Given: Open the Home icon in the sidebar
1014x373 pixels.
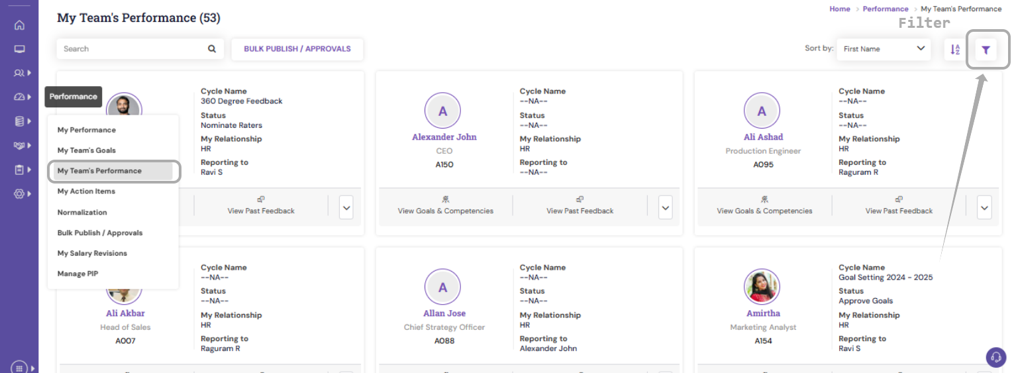Looking at the screenshot, I should (19, 25).
